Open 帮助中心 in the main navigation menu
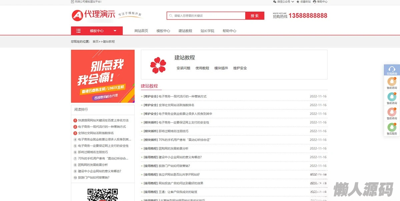400x201 pixels. click(229, 31)
